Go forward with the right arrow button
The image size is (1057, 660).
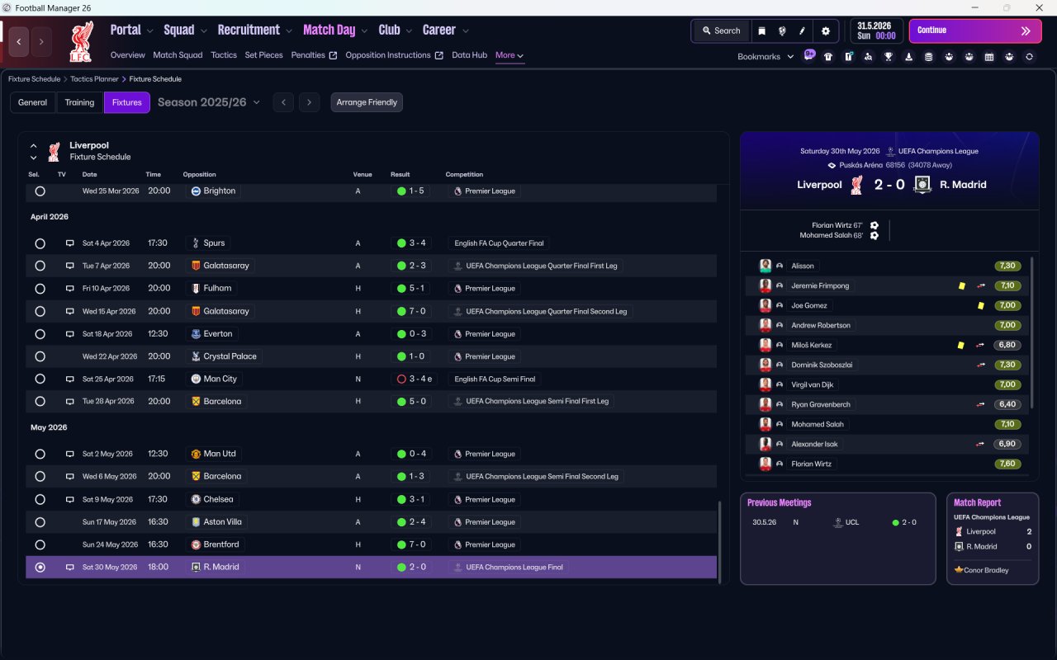coord(41,40)
